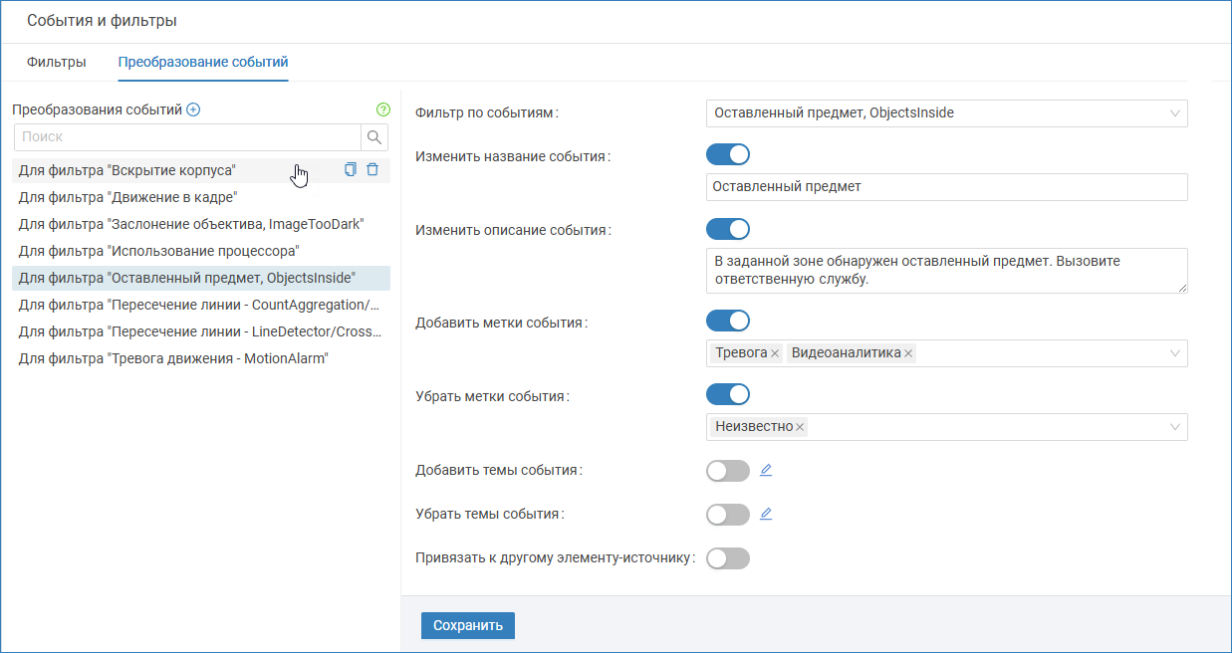Edit the "Добавить темы события" pencil icon
Image resolution: width=1232 pixels, height=653 pixels.
pyautogui.click(x=766, y=470)
